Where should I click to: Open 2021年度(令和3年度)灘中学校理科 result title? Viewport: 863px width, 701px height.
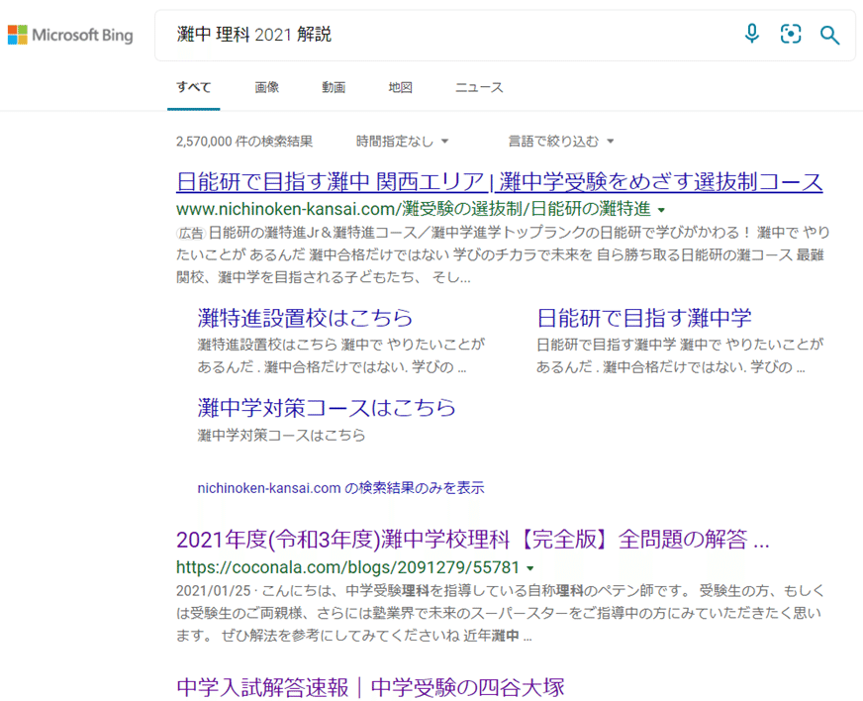[473, 539]
